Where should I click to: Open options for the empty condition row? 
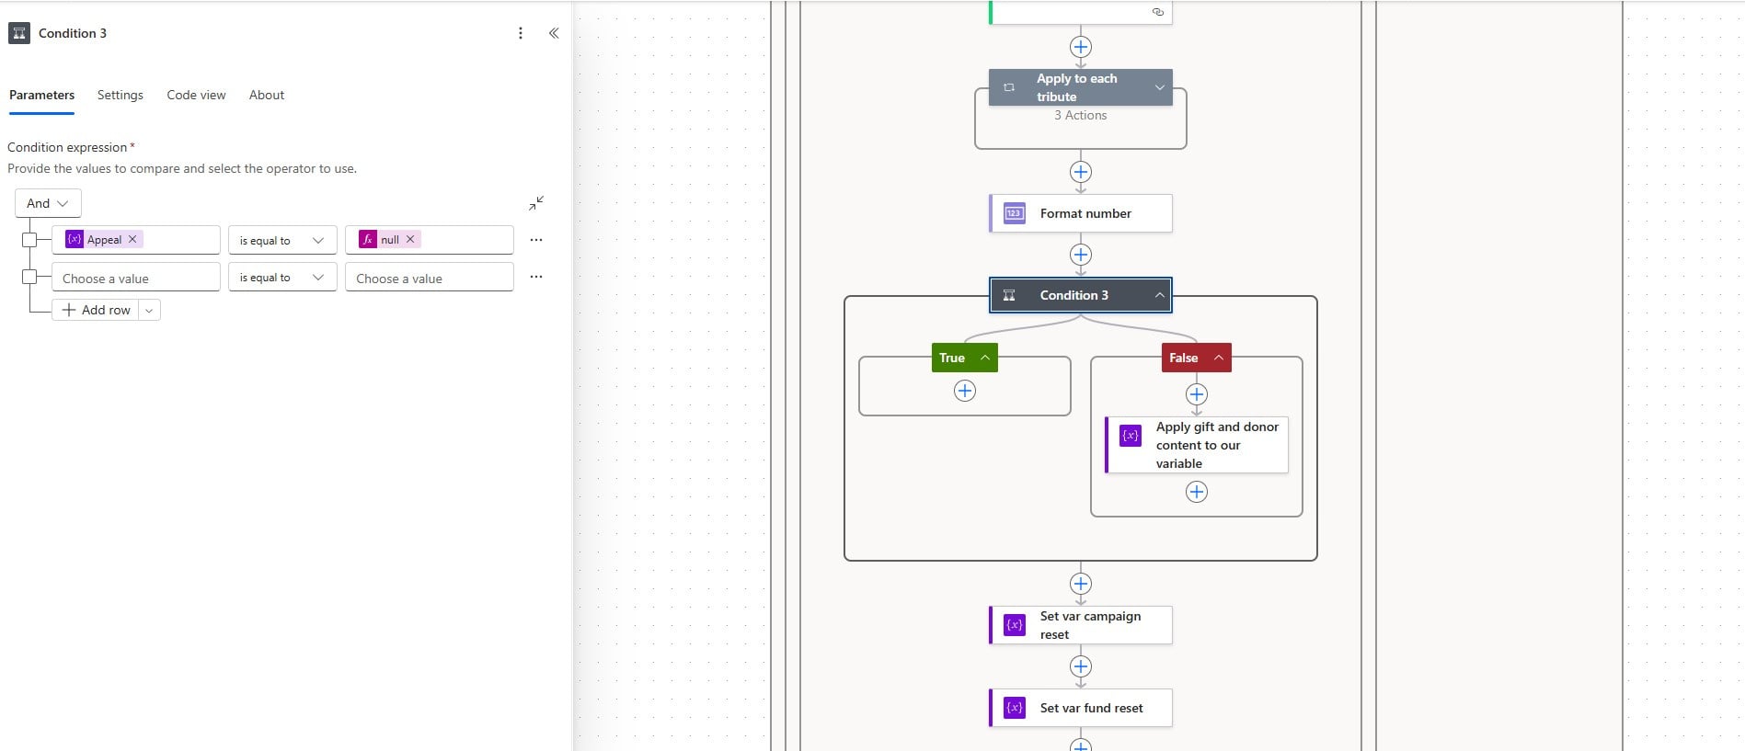coord(536,277)
